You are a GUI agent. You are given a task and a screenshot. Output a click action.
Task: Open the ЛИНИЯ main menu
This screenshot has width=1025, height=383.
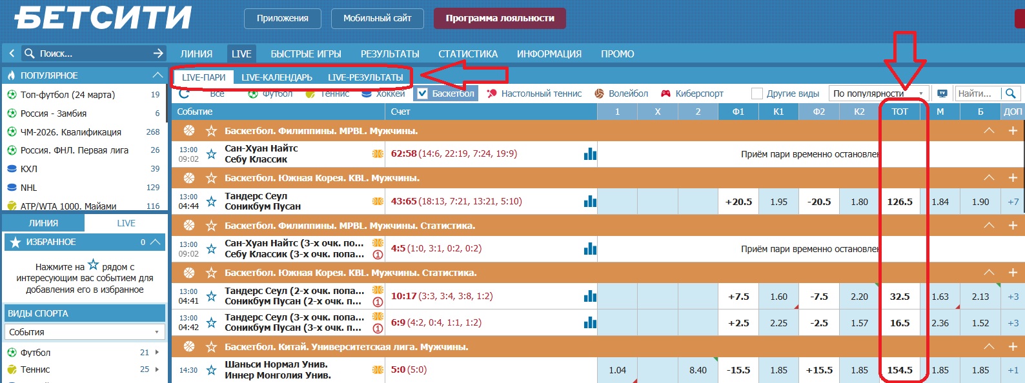pos(196,54)
